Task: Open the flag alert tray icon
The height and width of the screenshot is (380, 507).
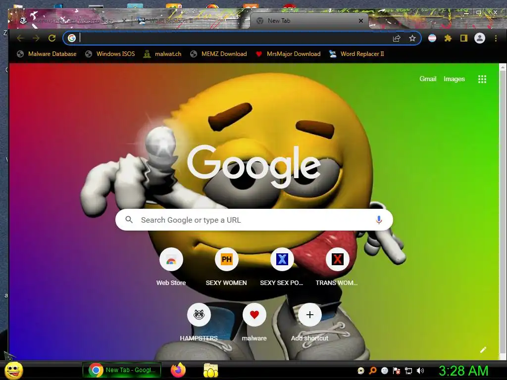Action: point(397,371)
